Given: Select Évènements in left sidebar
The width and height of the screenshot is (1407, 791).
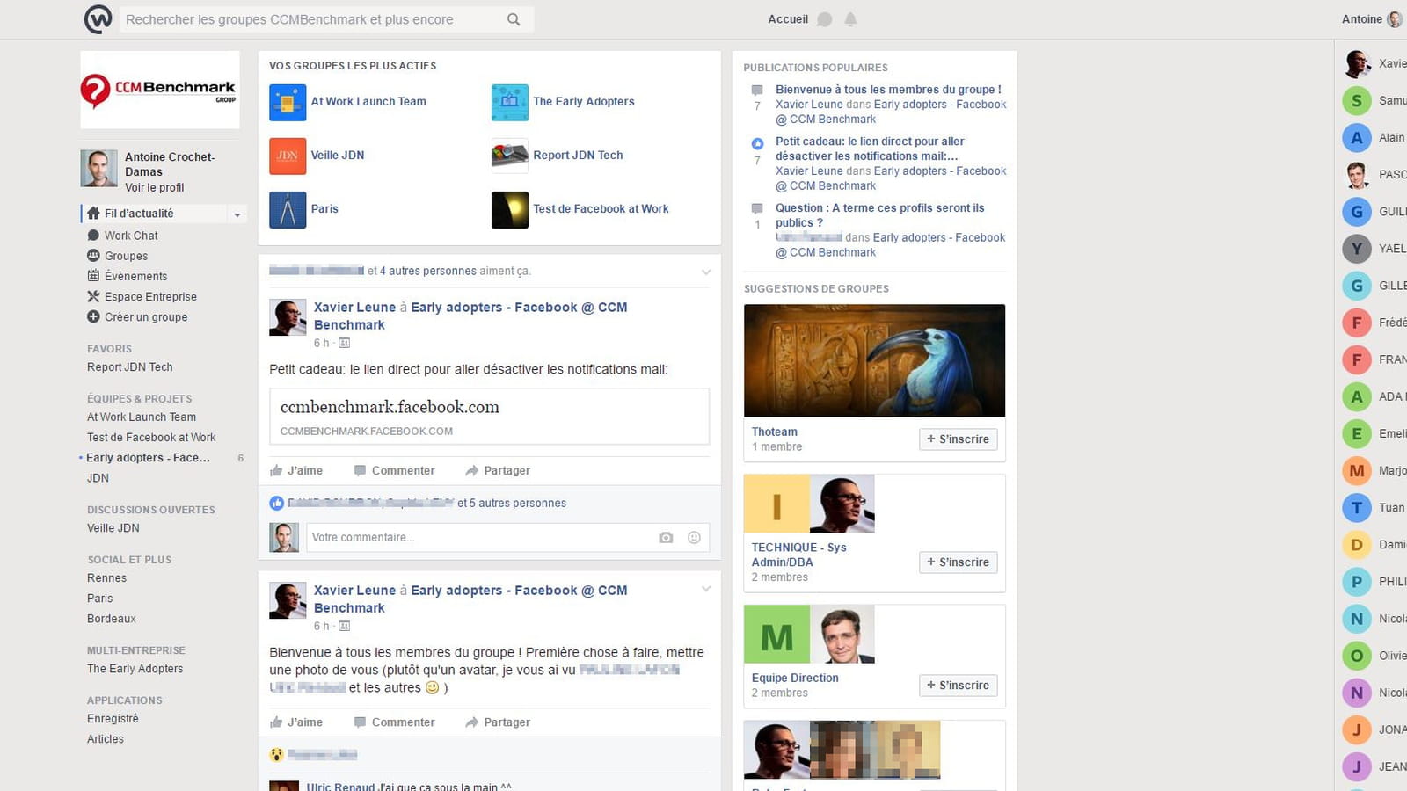Looking at the screenshot, I should [135, 276].
